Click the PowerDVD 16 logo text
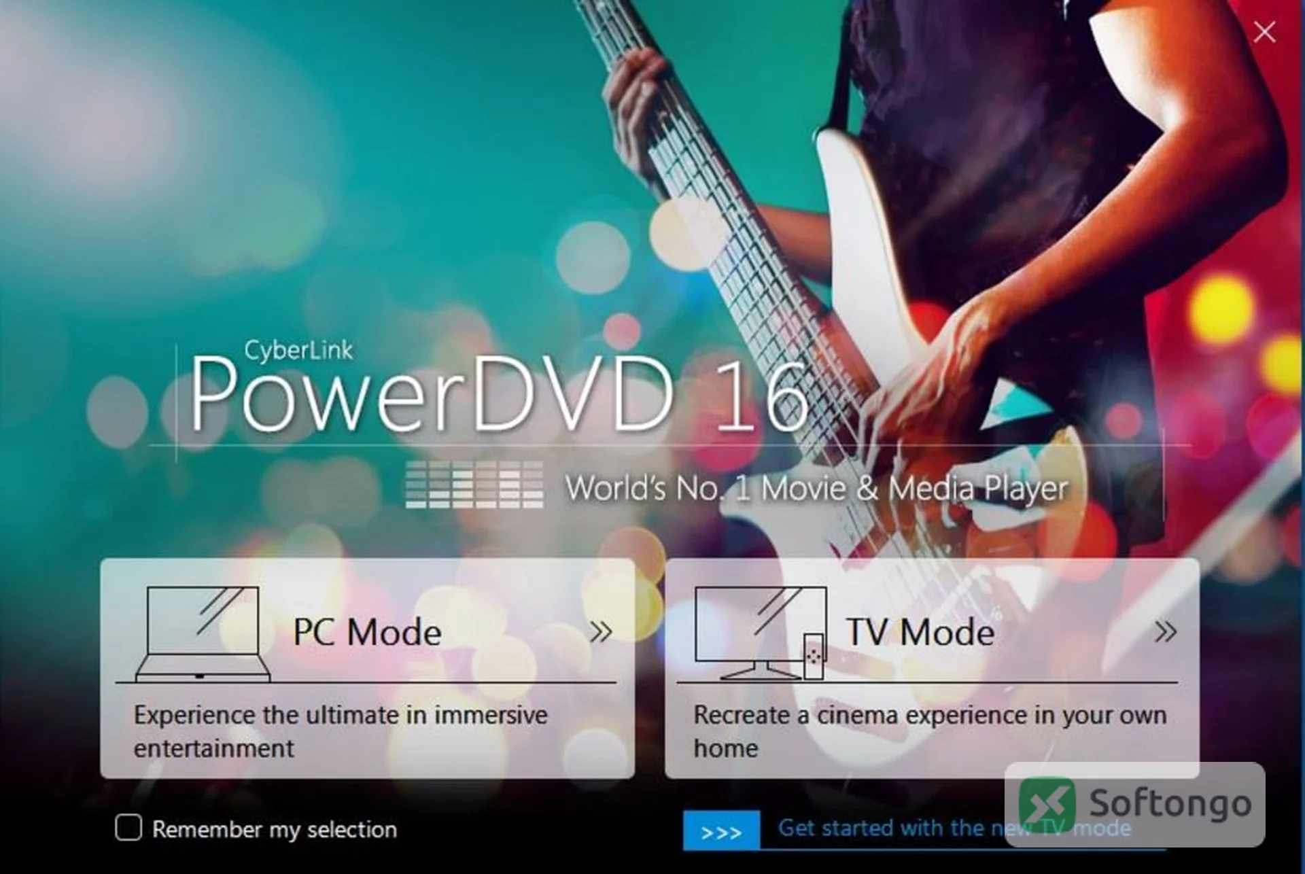The width and height of the screenshot is (1305, 874). click(500, 394)
